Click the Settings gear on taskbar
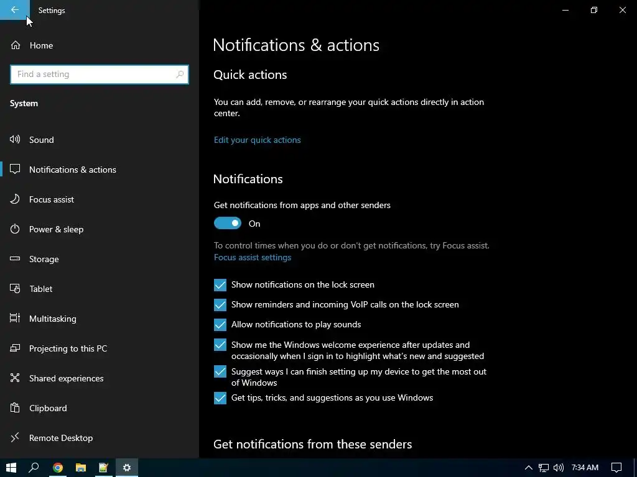 coord(127,468)
